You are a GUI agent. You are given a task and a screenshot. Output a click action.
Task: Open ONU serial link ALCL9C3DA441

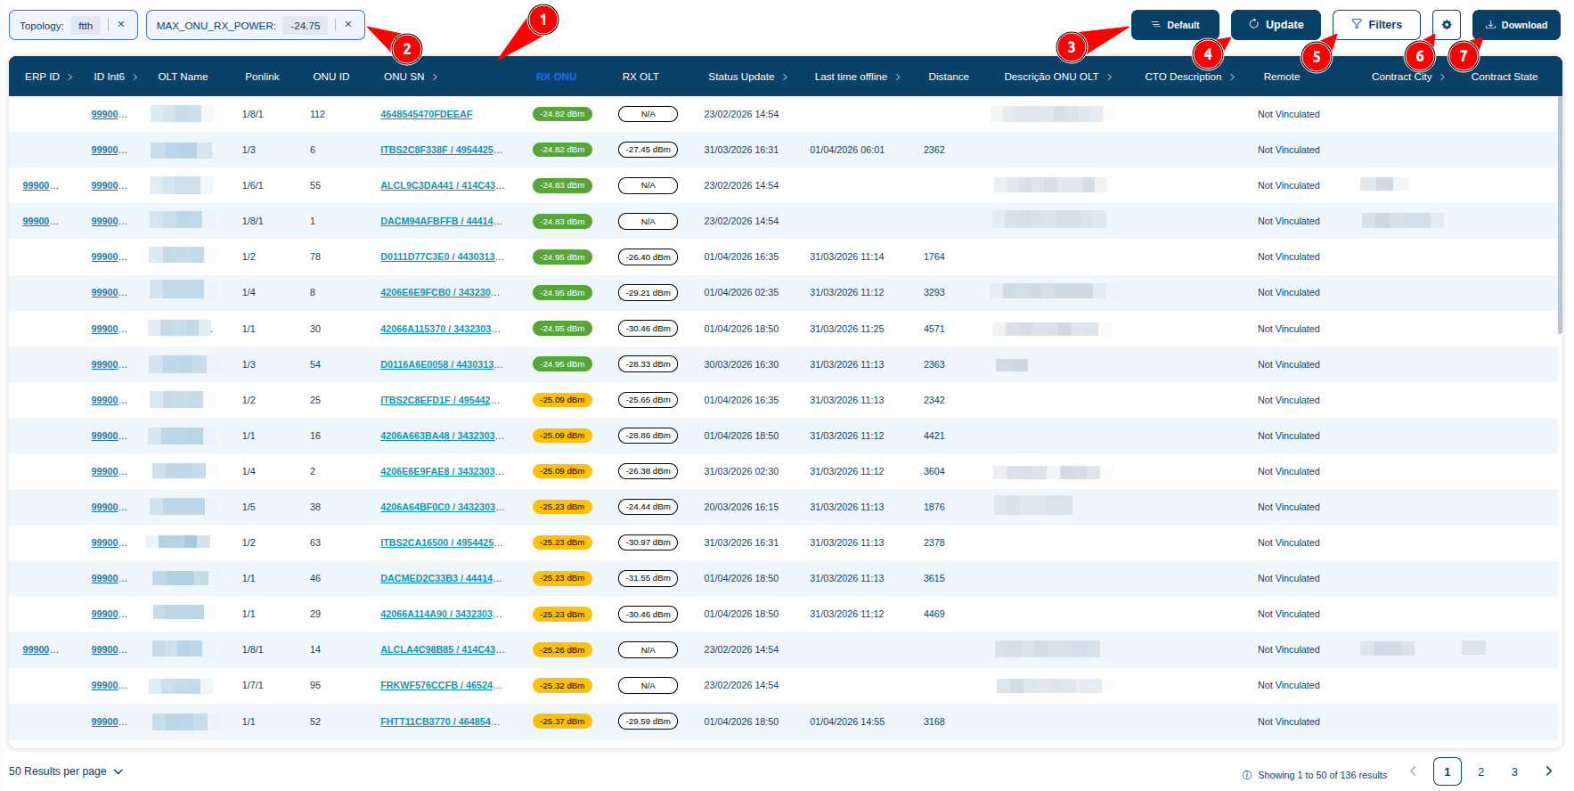[x=443, y=186]
